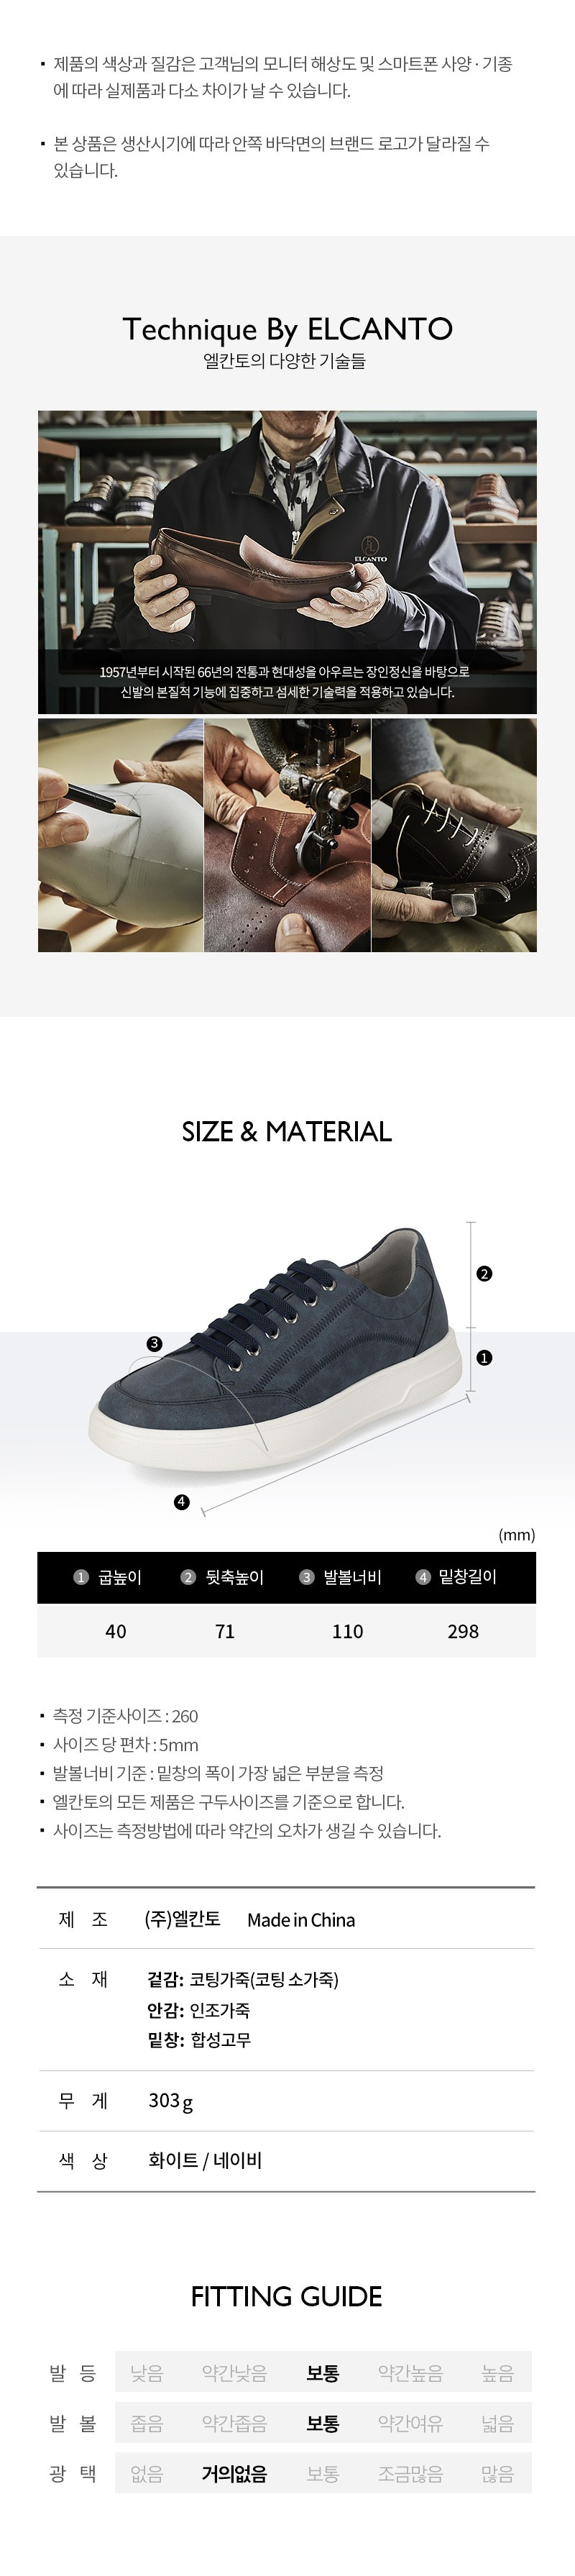Viewport: 575px width, 2576px height.
Task: Select the 굽높이 column header
Action: click(108, 1577)
